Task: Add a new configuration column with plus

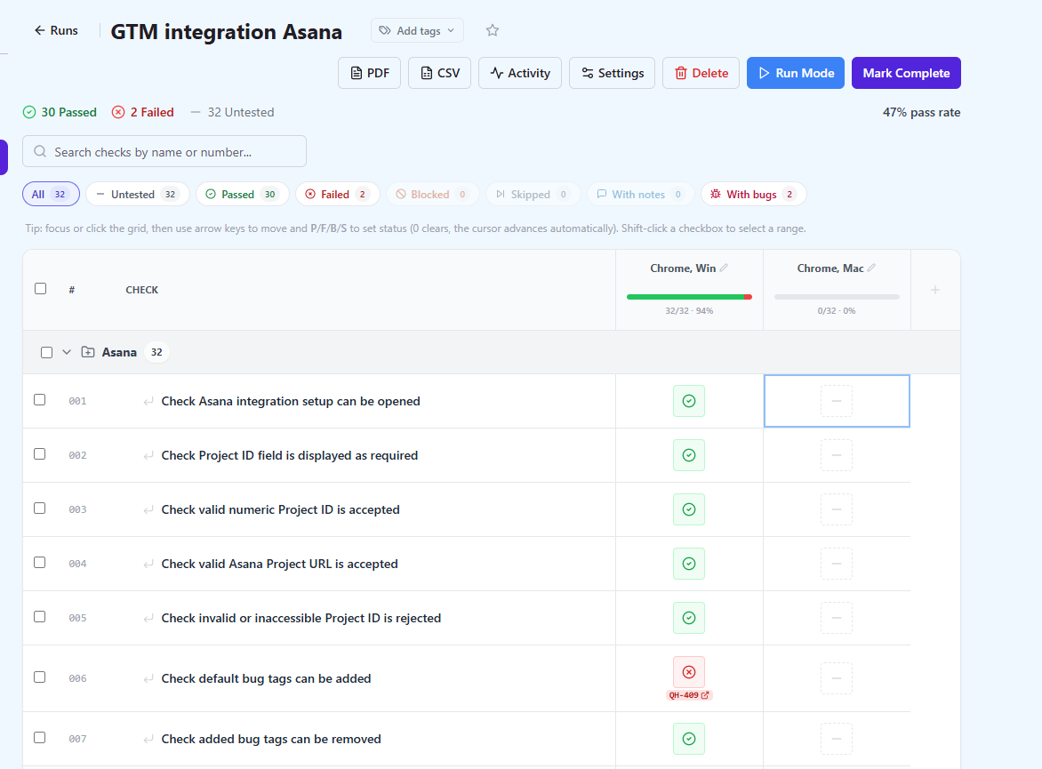Action: point(935,290)
